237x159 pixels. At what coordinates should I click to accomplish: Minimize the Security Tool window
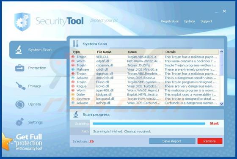(217, 12)
